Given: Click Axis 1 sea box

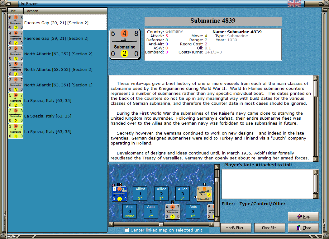Looking at the screenshot, I should click(151, 211).
